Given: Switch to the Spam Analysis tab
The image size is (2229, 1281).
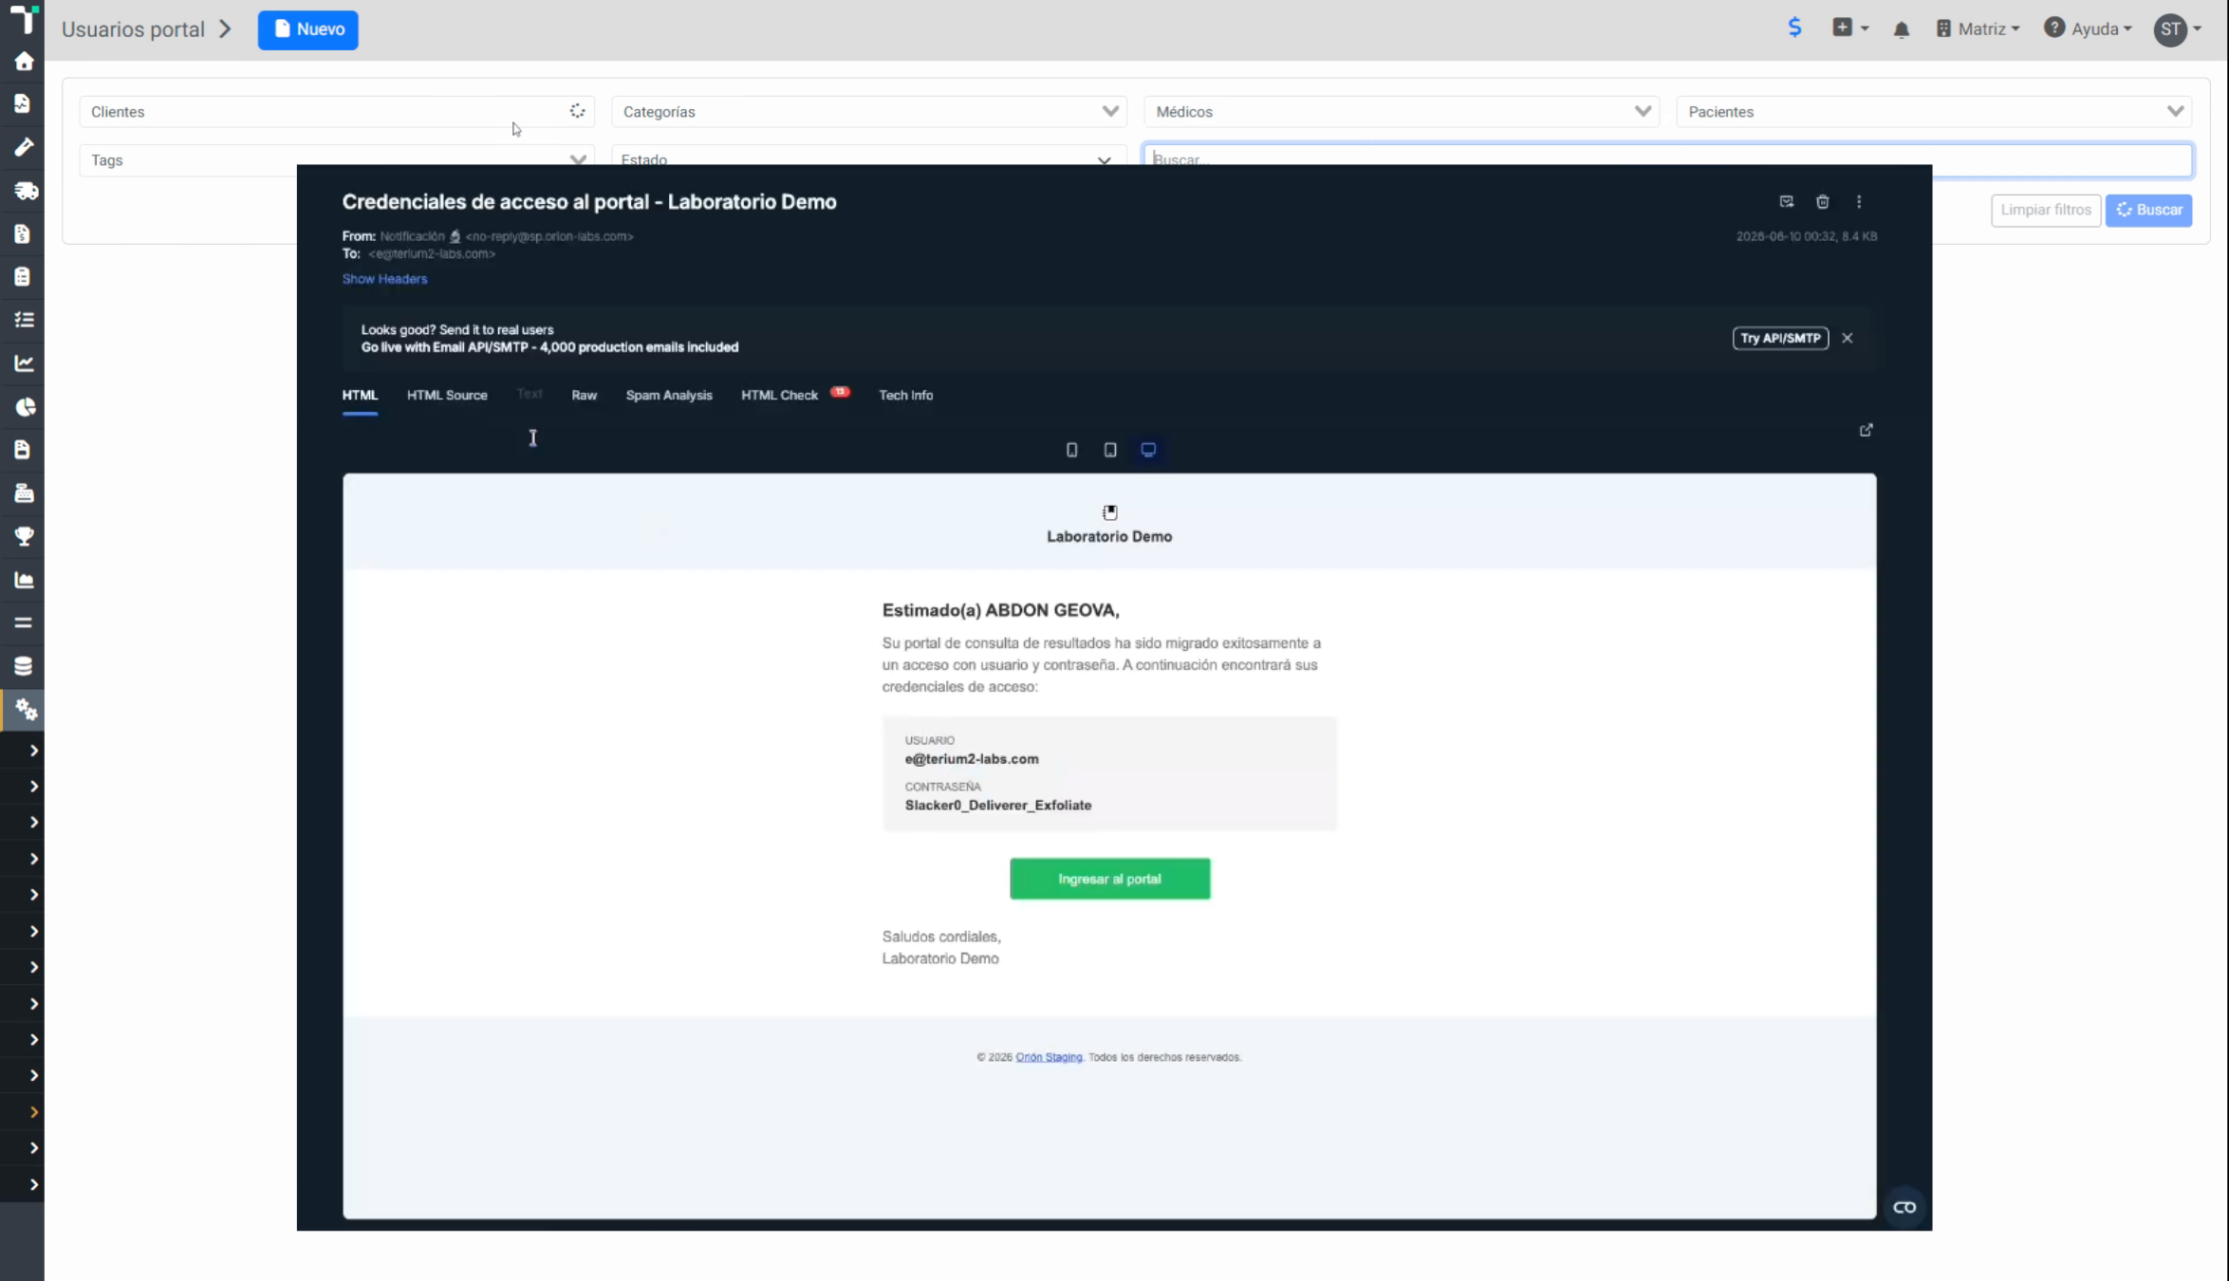Looking at the screenshot, I should [x=669, y=395].
